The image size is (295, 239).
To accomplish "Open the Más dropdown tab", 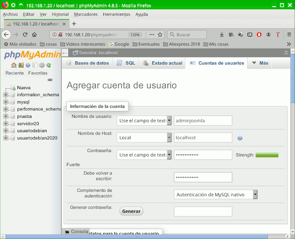I will [x=260, y=63].
